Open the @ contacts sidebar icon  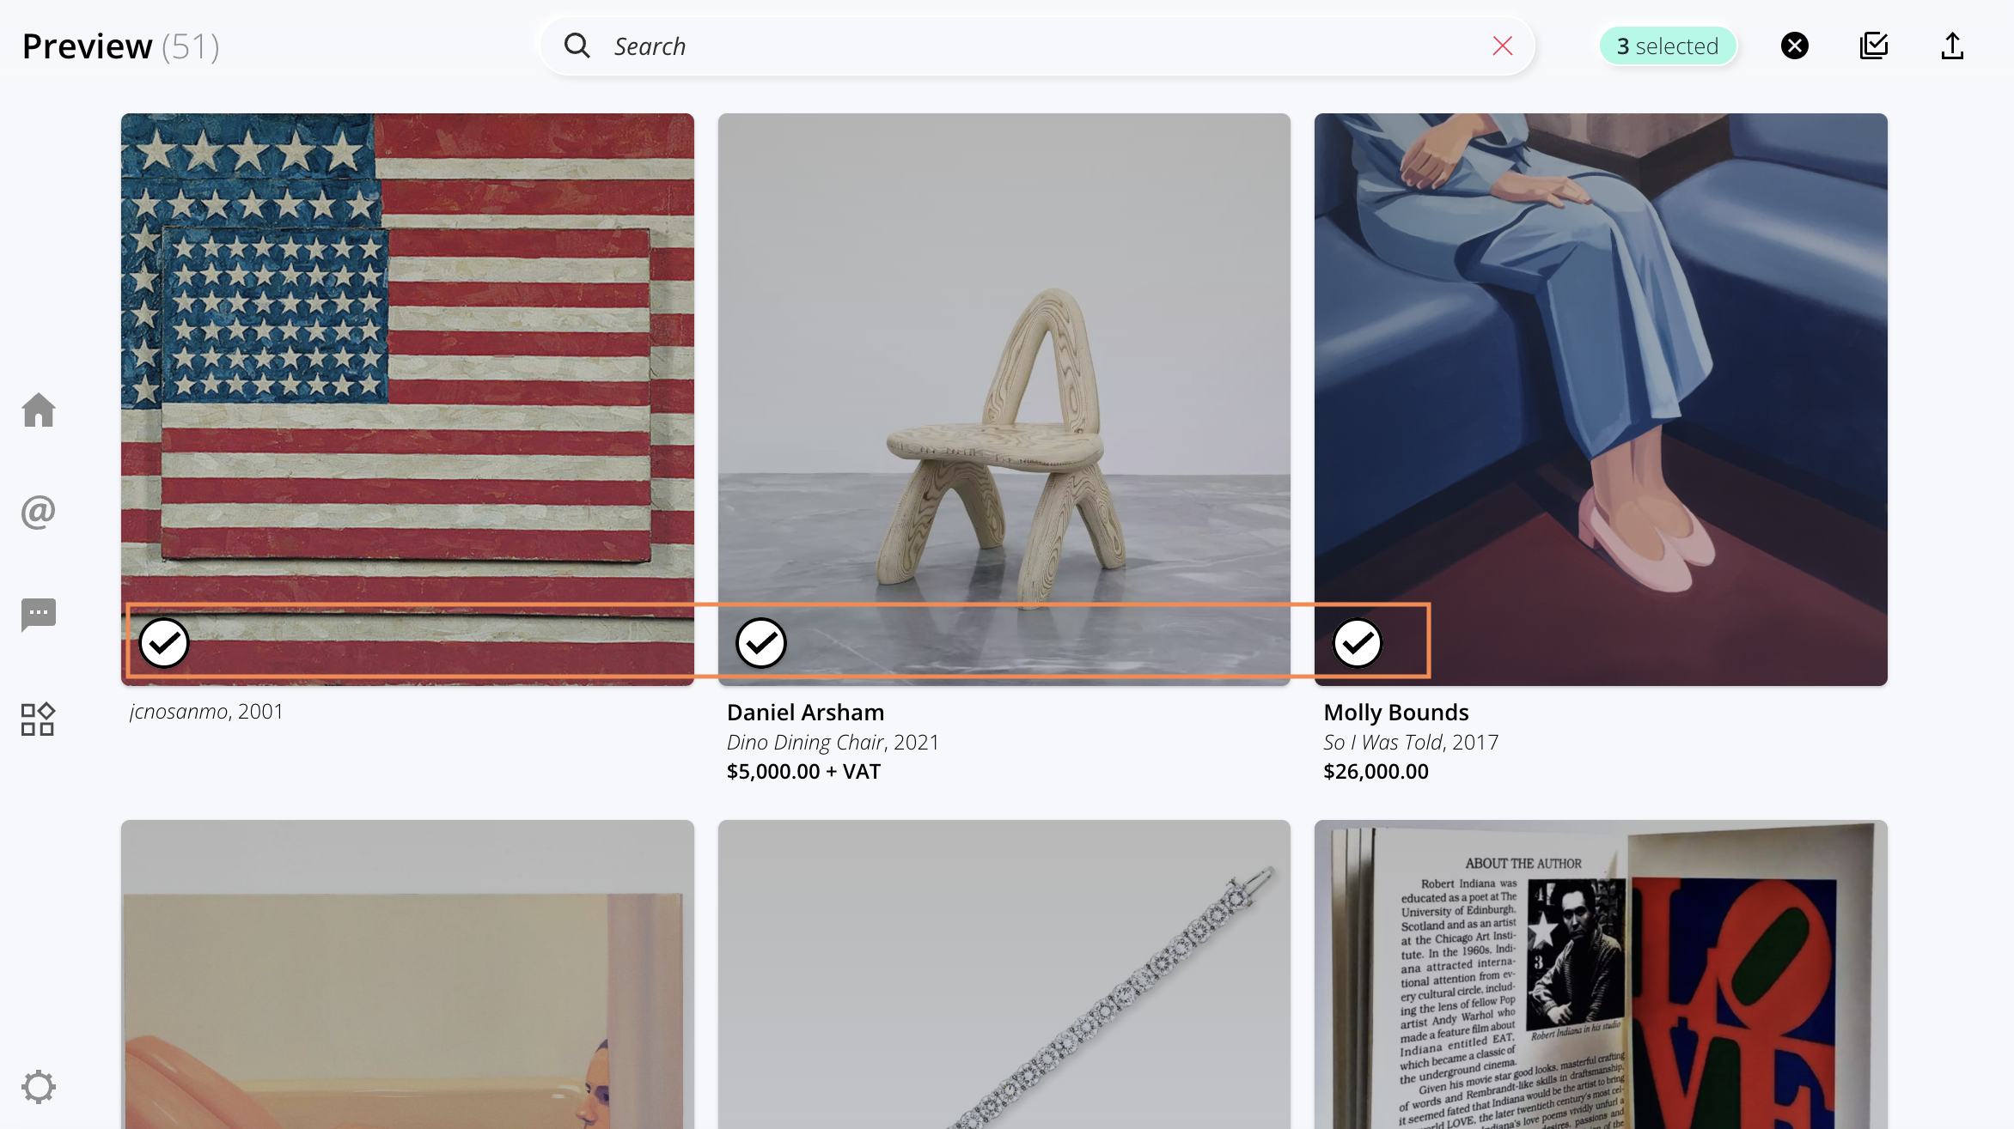coord(39,512)
